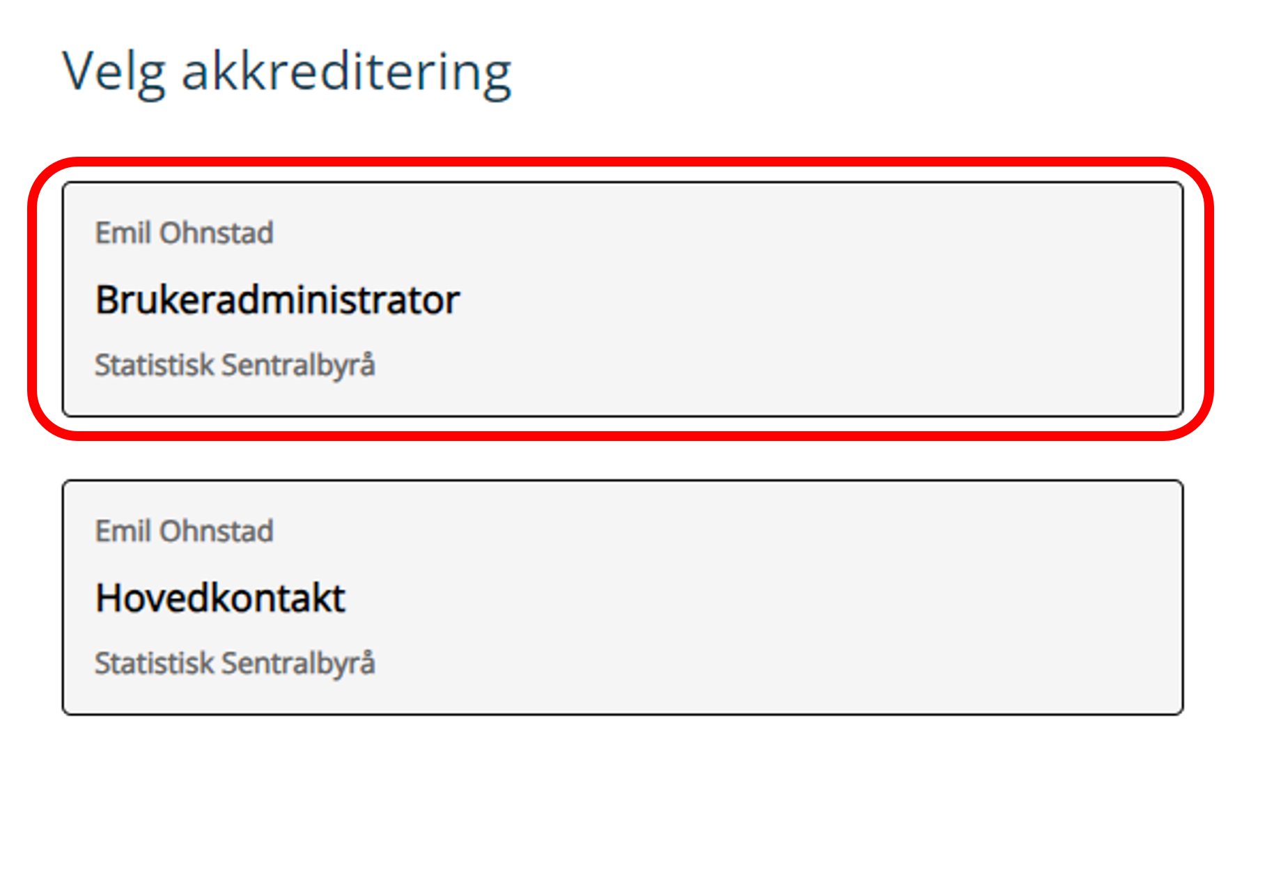
Task: Log in as Hovedkontakt for Statistisk Sentralbyrå
Action: (x=622, y=597)
